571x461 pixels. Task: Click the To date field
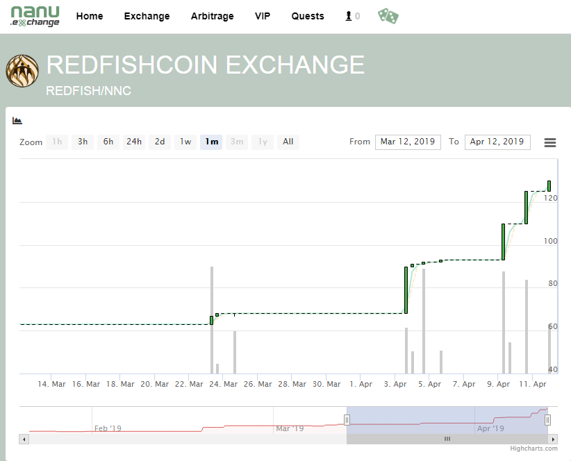[497, 142]
